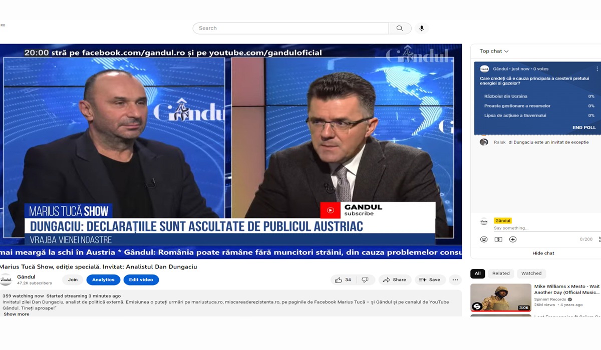Image resolution: width=601 pixels, height=350 pixels.
Task: Open the emoji picker in chat
Action: pyautogui.click(x=484, y=239)
